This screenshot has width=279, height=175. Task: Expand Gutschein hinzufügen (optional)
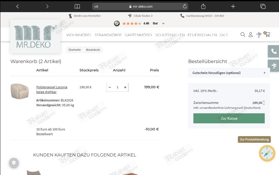coord(229,73)
